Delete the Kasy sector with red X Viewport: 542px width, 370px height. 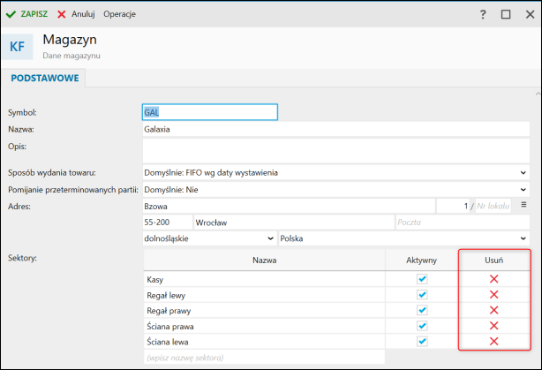[493, 279]
